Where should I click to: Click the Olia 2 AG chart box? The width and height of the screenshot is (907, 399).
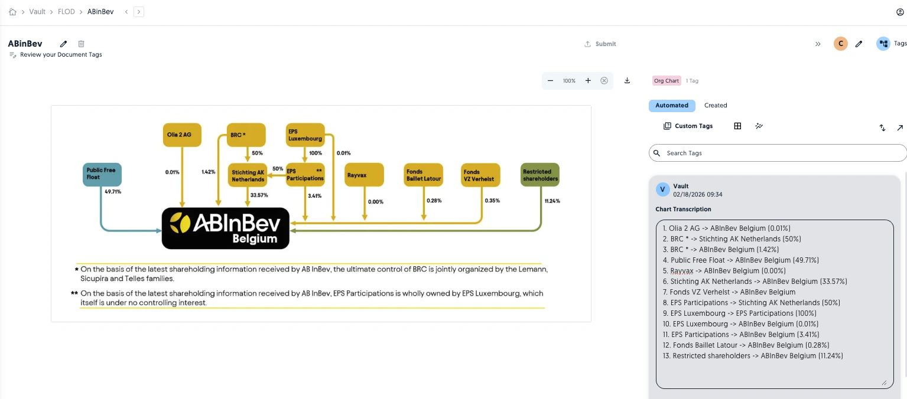182,135
